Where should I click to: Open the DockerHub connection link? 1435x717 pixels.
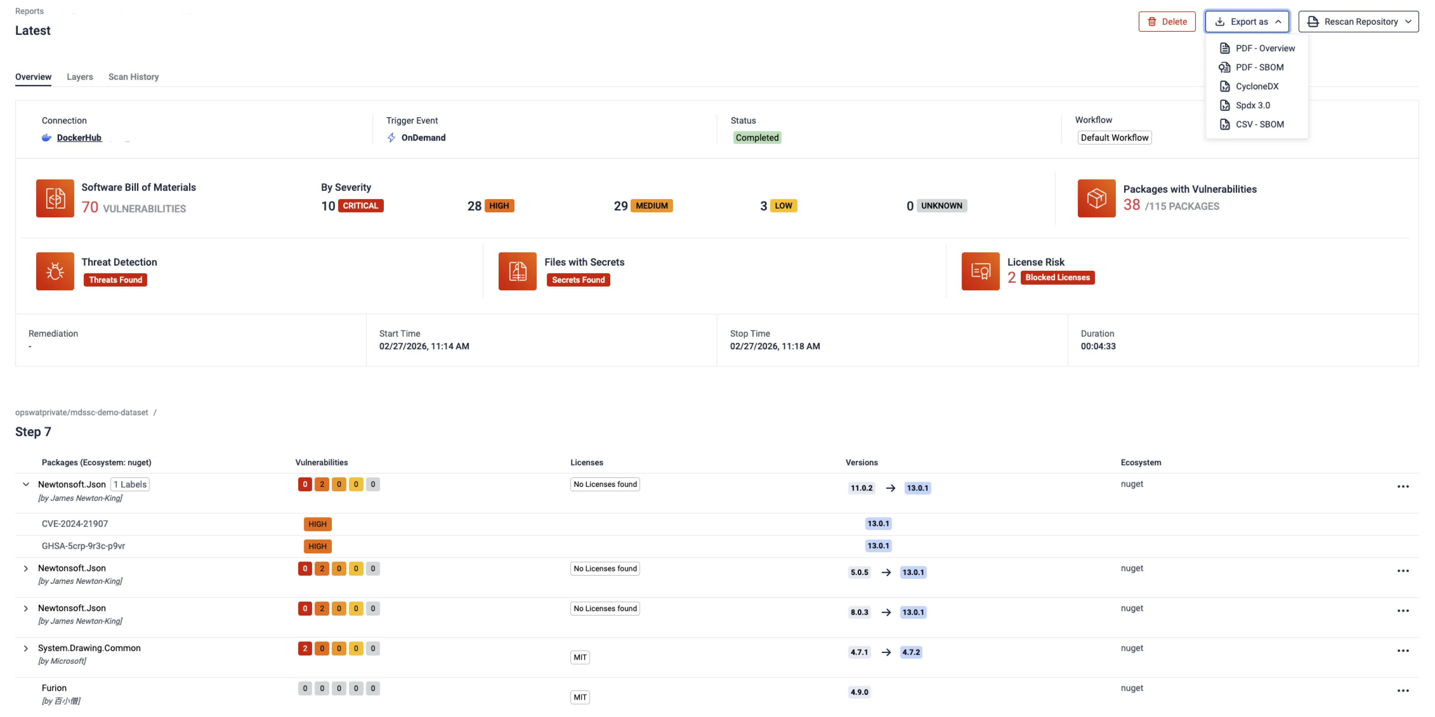point(79,138)
